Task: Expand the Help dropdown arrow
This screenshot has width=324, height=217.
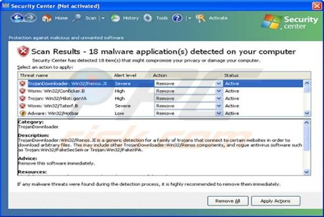Action: click(x=190, y=18)
